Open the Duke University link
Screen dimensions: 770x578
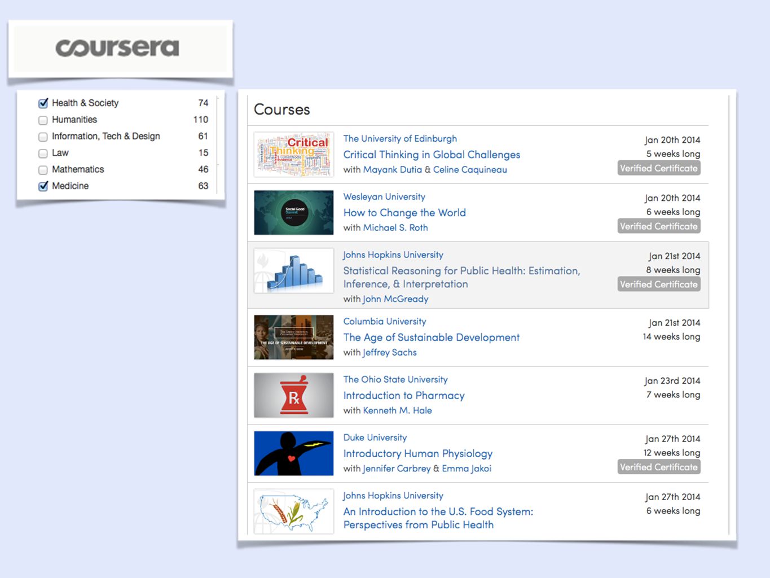click(375, 437)
